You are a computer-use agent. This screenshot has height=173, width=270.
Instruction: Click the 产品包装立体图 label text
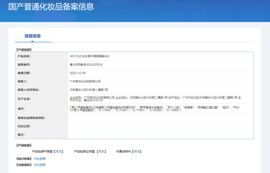[x=84, y=151]
